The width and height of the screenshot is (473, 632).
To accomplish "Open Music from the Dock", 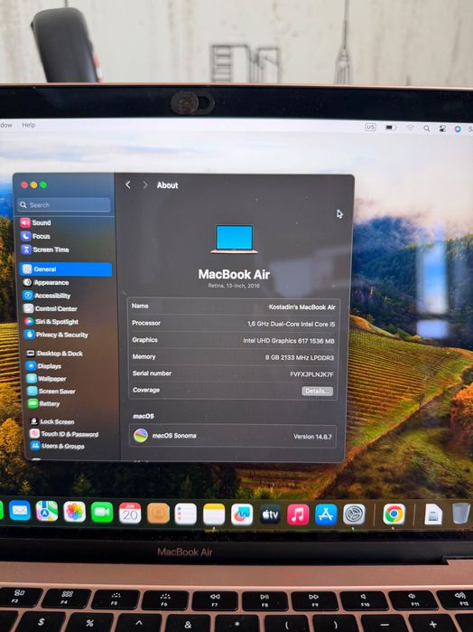I will tap(298, 514).
